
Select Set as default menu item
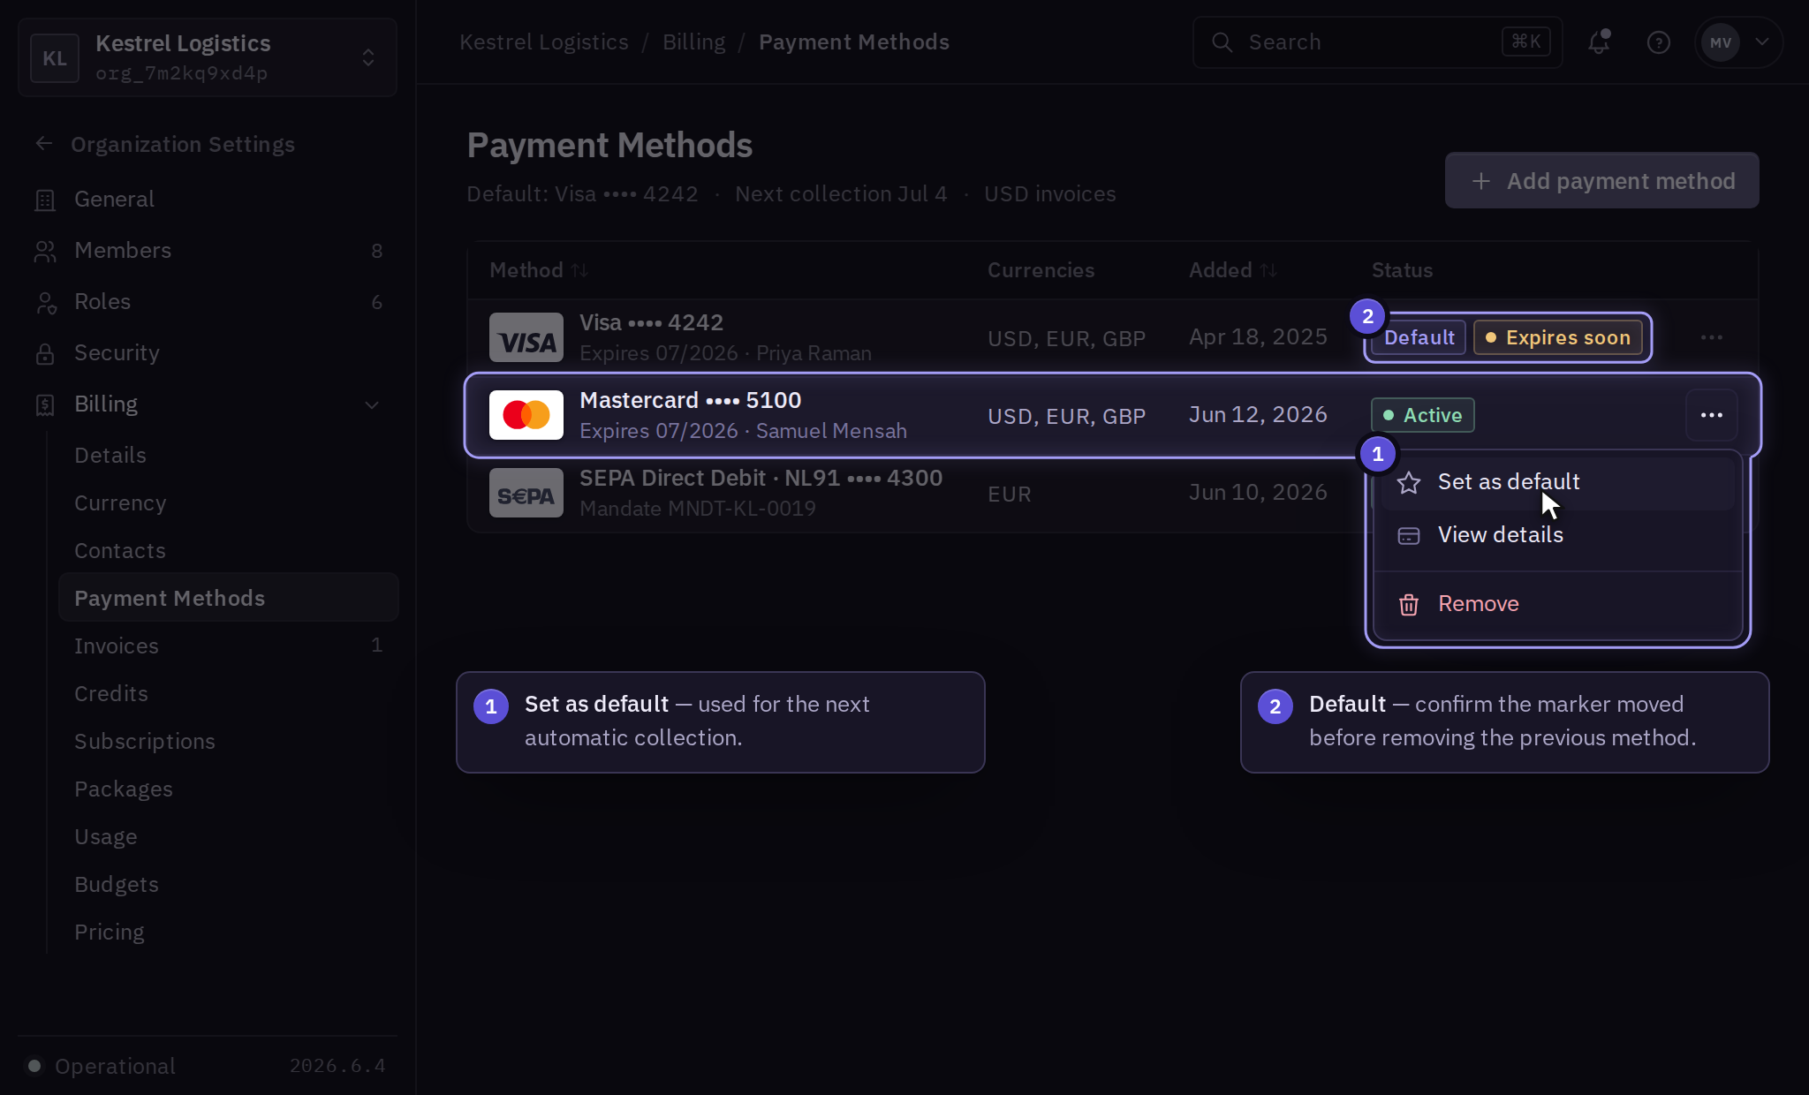tap(1558, 482)
